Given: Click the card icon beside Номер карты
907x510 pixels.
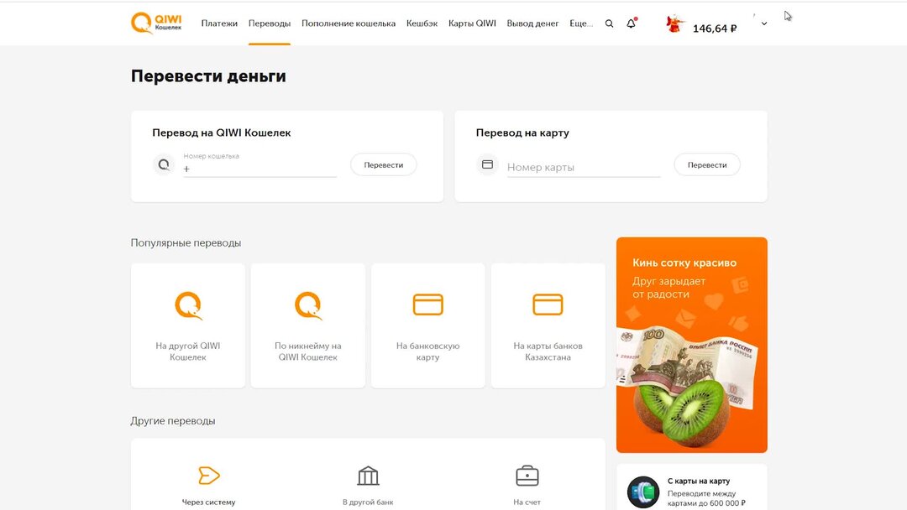Looking at the screenshot, I should [488, 164].
